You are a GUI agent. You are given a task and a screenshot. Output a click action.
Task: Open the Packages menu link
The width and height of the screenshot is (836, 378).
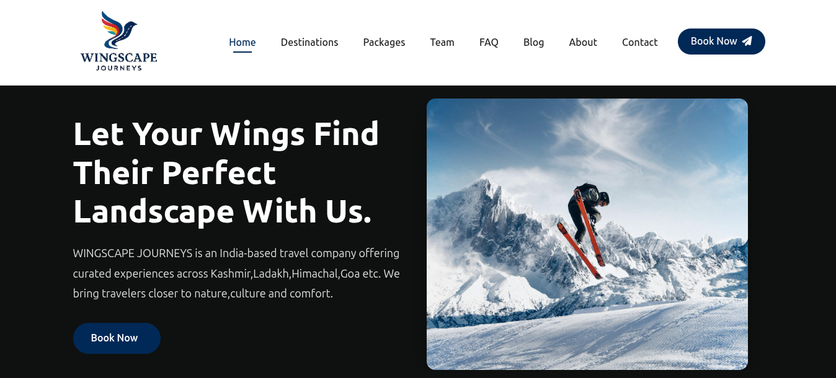click(x=384, y=42)
